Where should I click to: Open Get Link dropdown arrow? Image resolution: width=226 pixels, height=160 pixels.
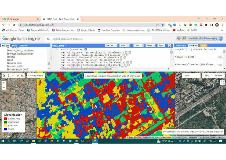tap(116, 46)
